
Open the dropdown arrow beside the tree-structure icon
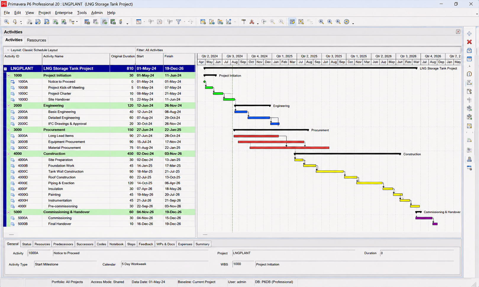(77, 22)
